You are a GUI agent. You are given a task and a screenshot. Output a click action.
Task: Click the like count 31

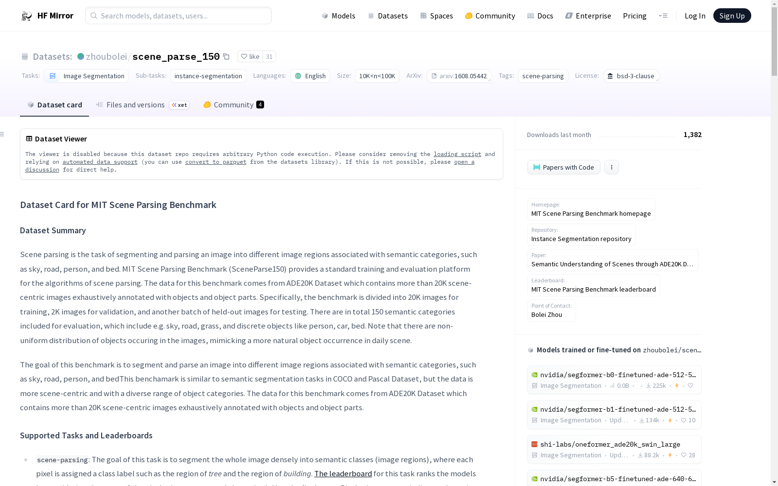coord(269,56)
